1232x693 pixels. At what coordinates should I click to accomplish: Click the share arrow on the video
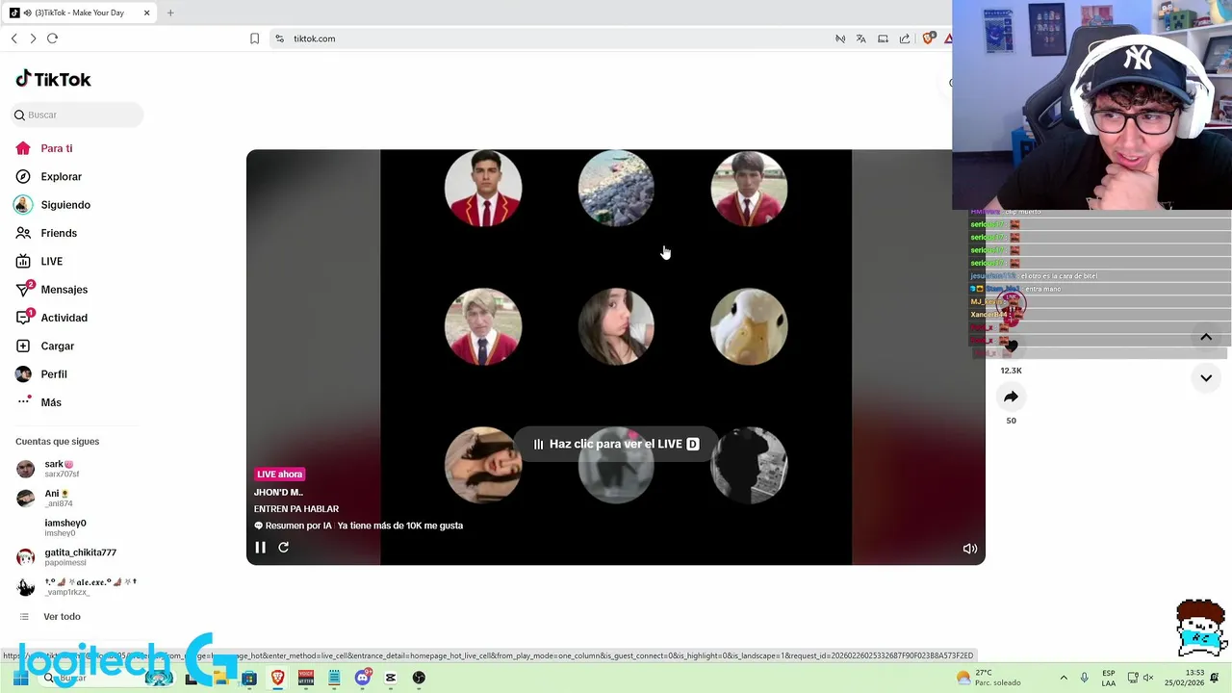[1011, 397]
